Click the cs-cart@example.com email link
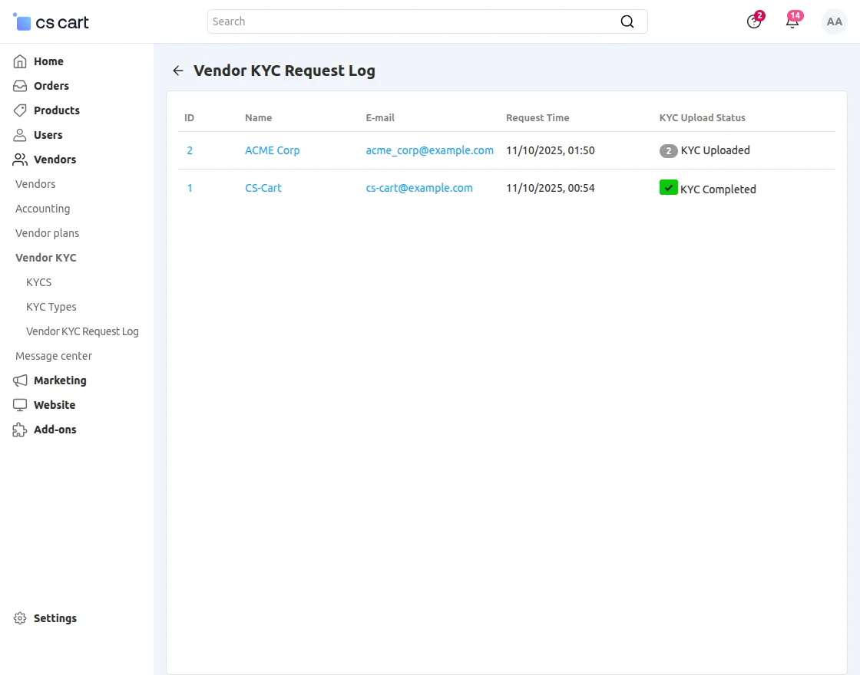The height and width of the screenshot is (675, 860). (x=419, y=187)
